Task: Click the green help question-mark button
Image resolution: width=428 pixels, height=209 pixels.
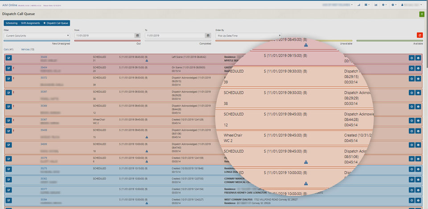Action: point(422,14)
